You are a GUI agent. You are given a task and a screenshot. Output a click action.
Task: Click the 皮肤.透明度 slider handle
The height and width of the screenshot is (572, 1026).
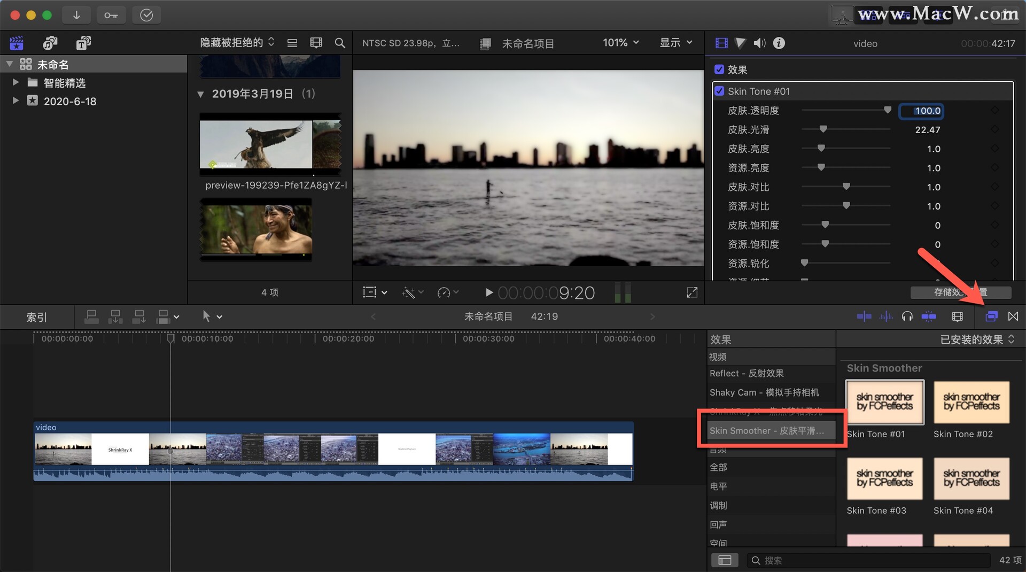tap(888, 110)
